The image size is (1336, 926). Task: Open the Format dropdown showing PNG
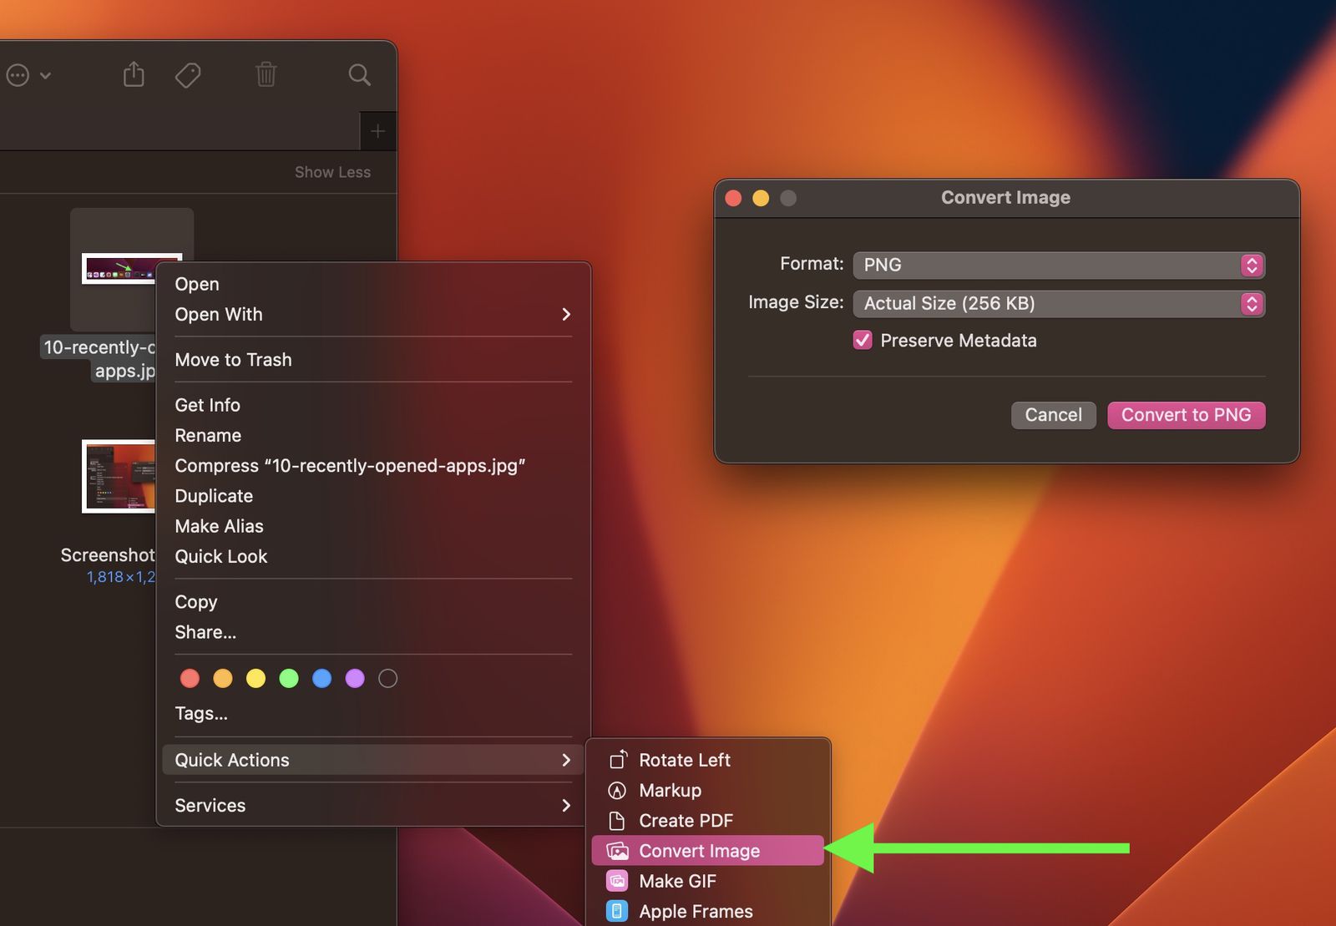(x=1058, y=265)
